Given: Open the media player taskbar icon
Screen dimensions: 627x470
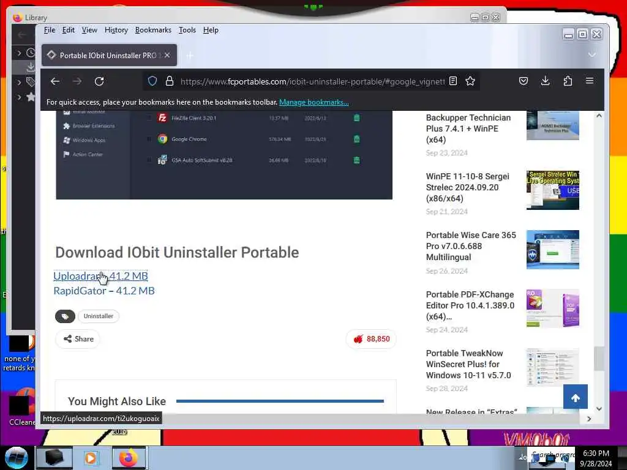Looking at the screenshot, I should click(x=91, y=458).
